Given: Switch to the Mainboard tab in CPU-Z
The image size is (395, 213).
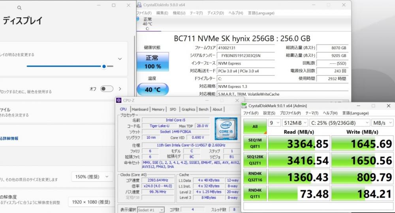Looking at the screenshot, I should 140,109.
